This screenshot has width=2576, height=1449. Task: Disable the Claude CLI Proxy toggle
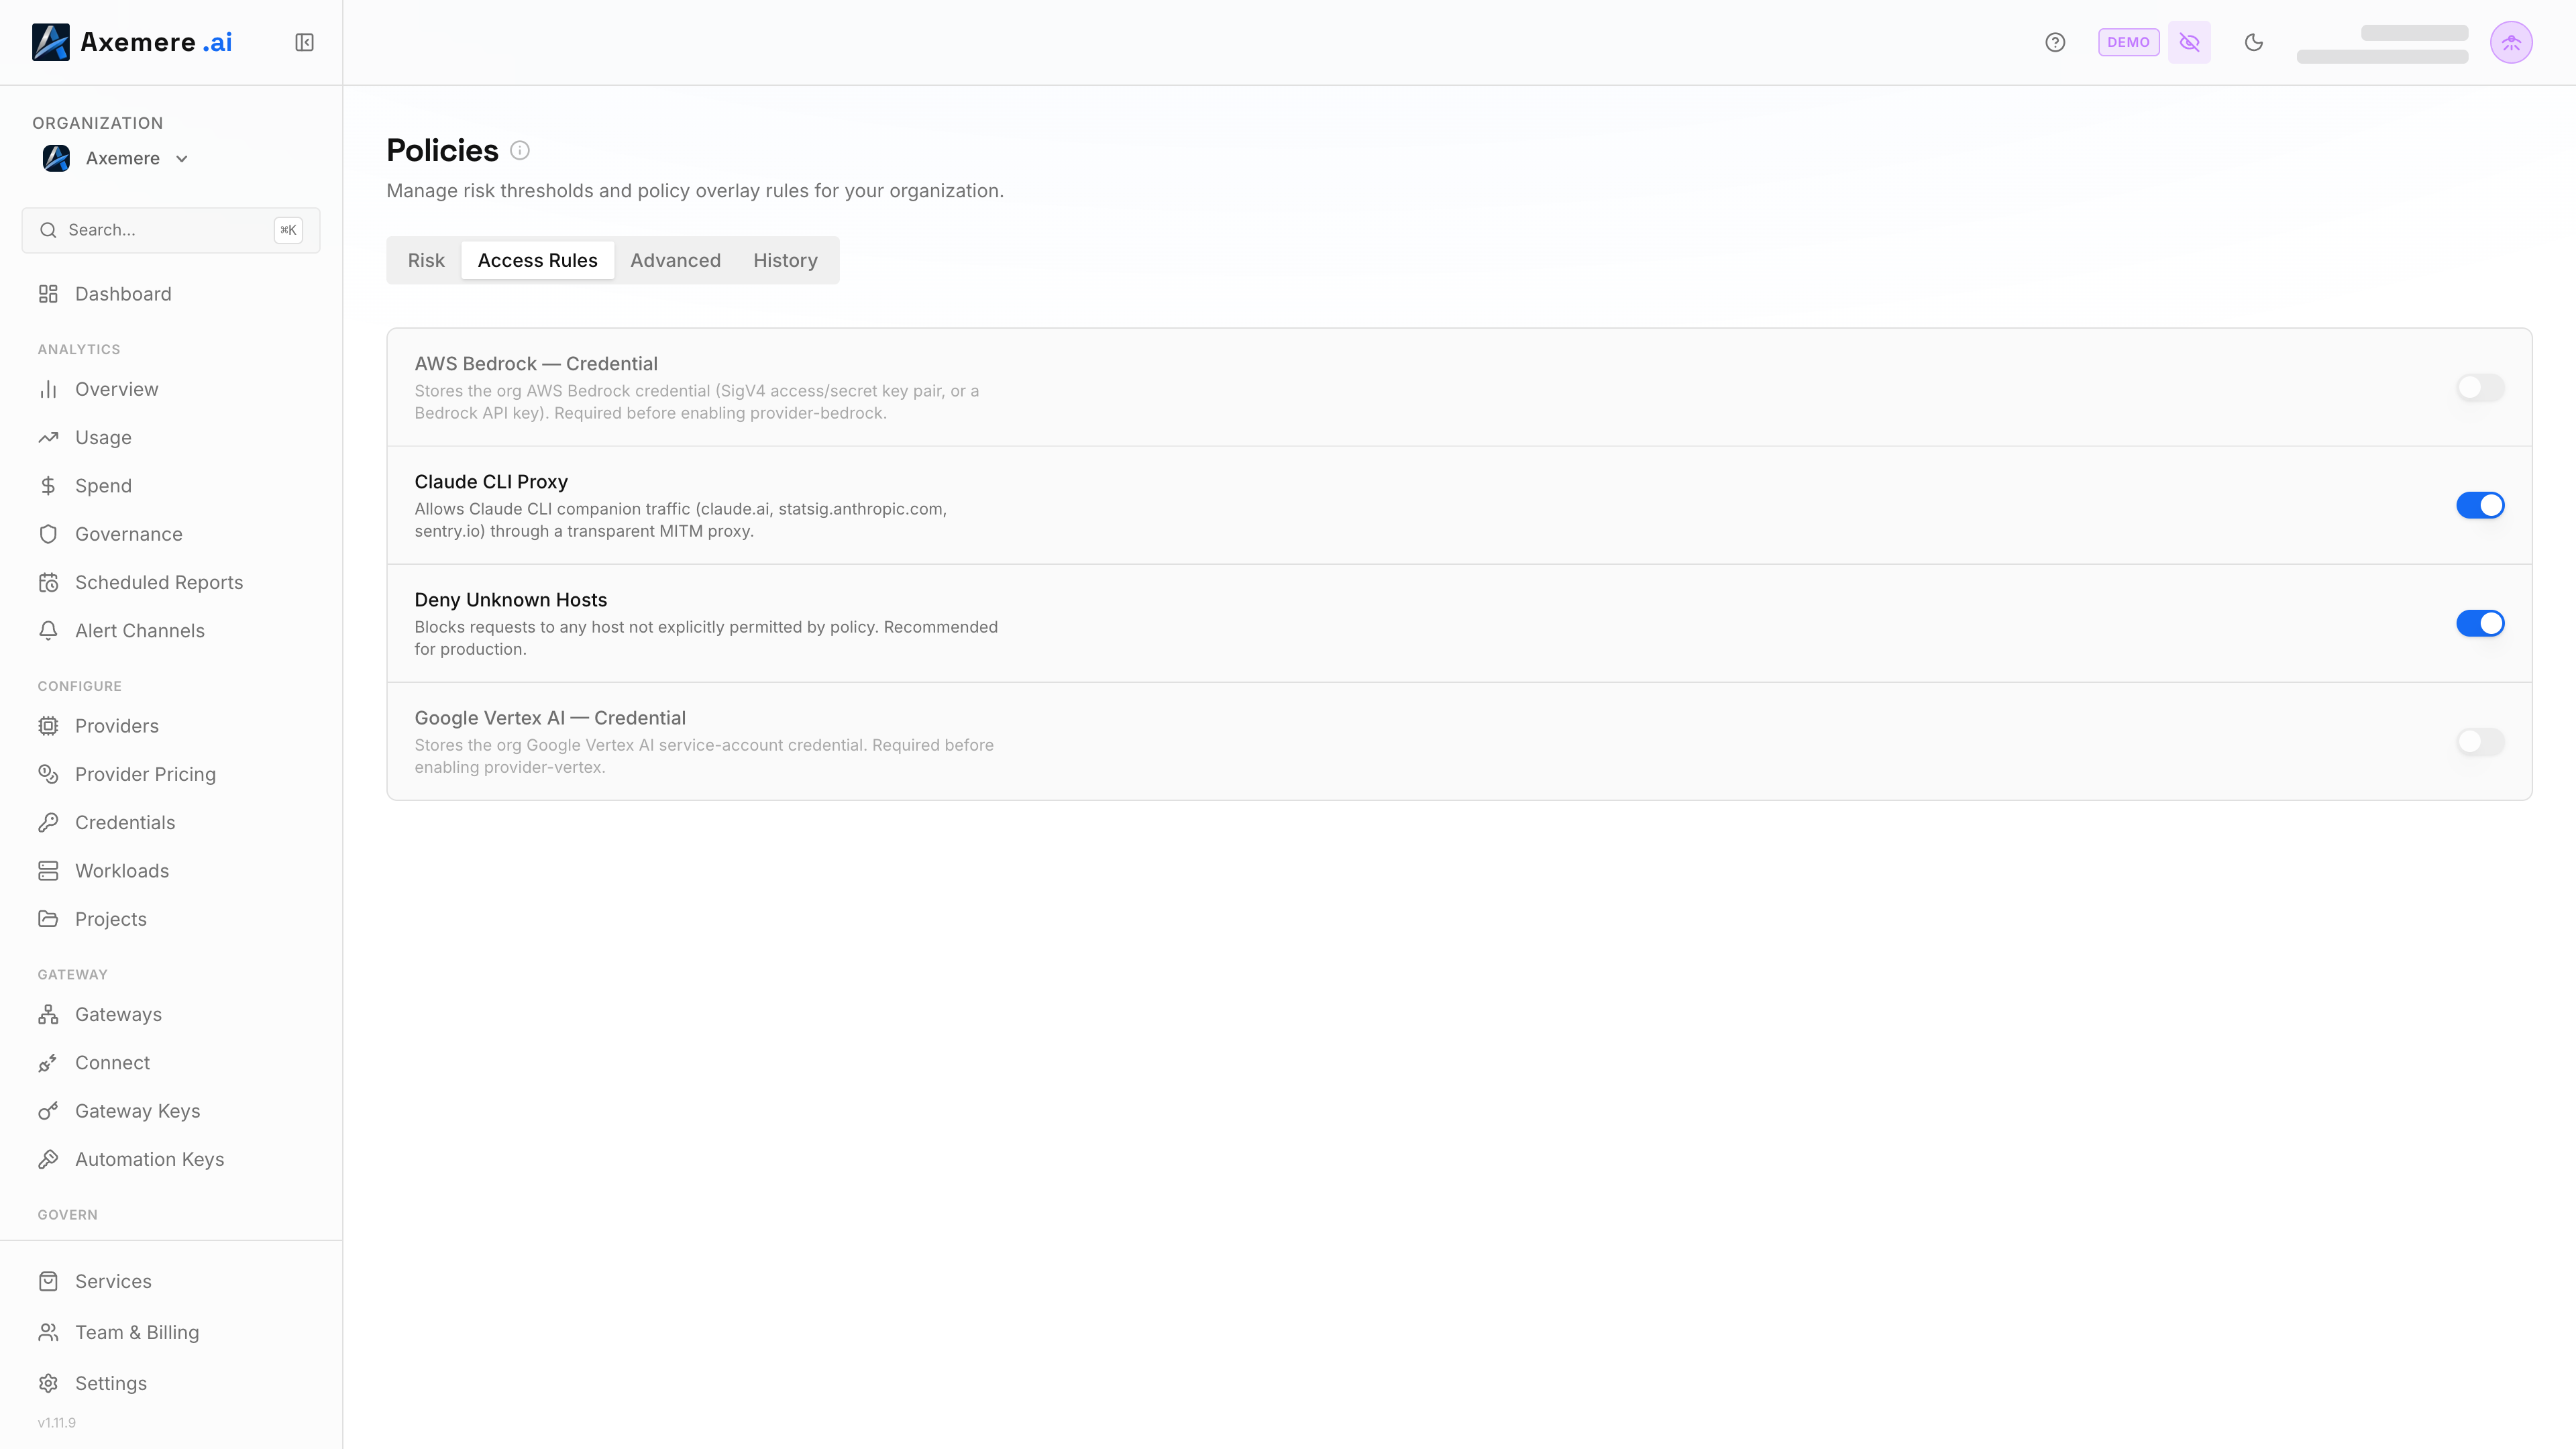pyautogui.click(x=2480, y=505)
